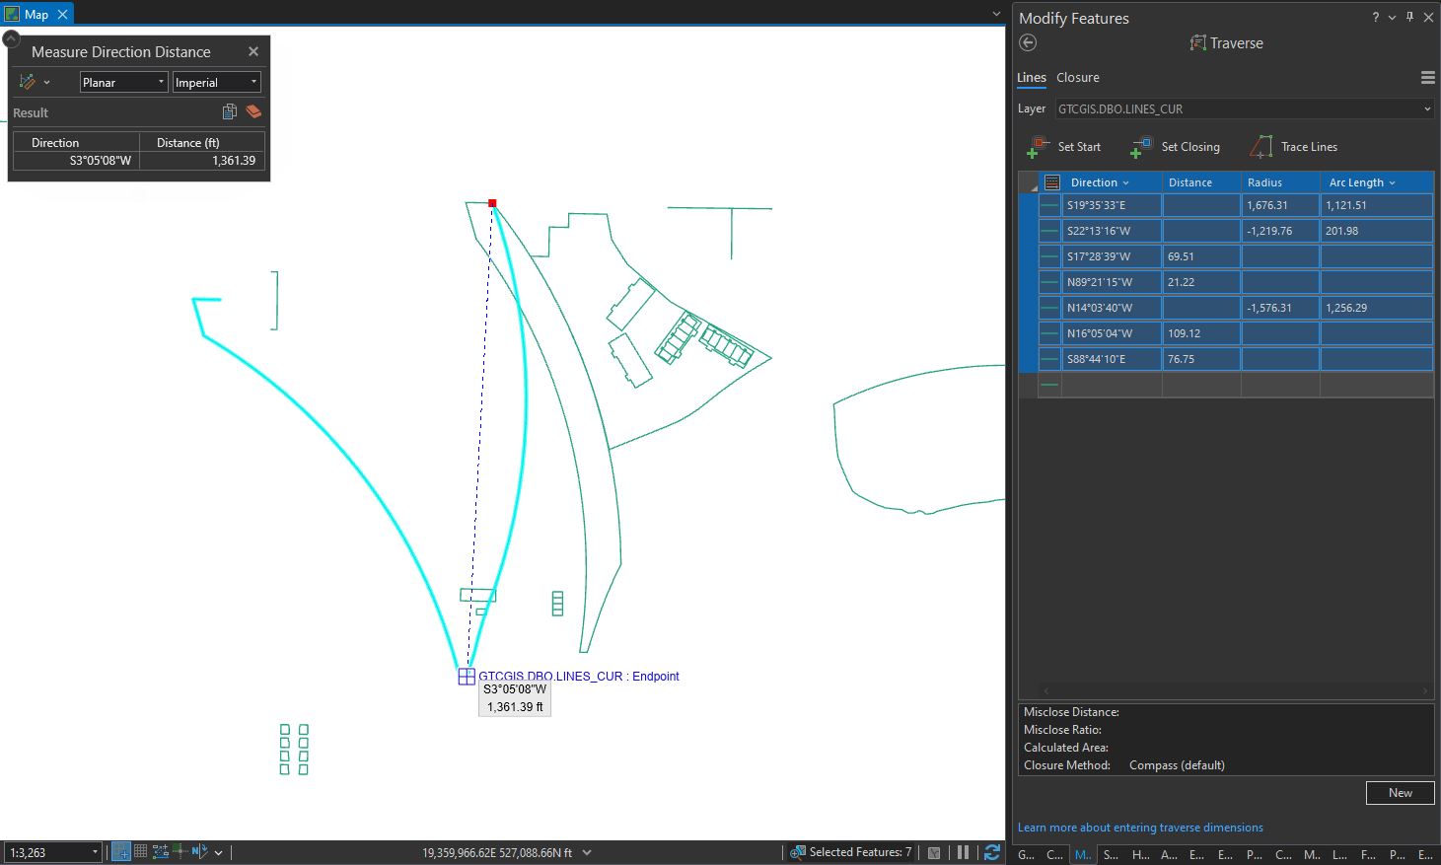Open the Traverse pane options menu

click(x=1427, y=77)
